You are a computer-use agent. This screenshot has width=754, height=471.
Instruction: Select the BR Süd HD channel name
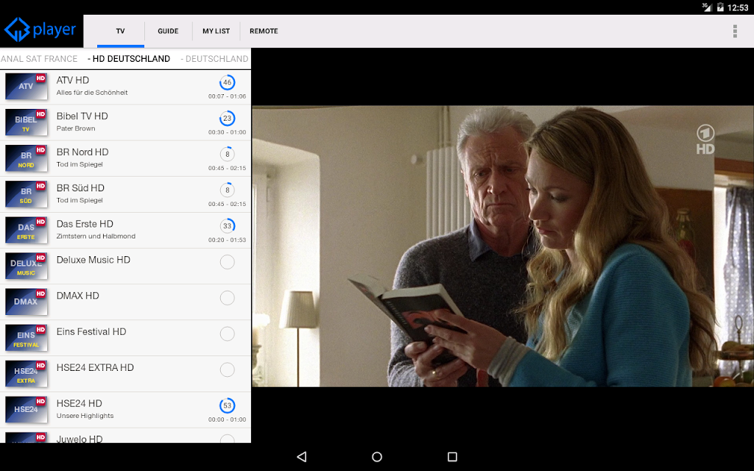80,188
